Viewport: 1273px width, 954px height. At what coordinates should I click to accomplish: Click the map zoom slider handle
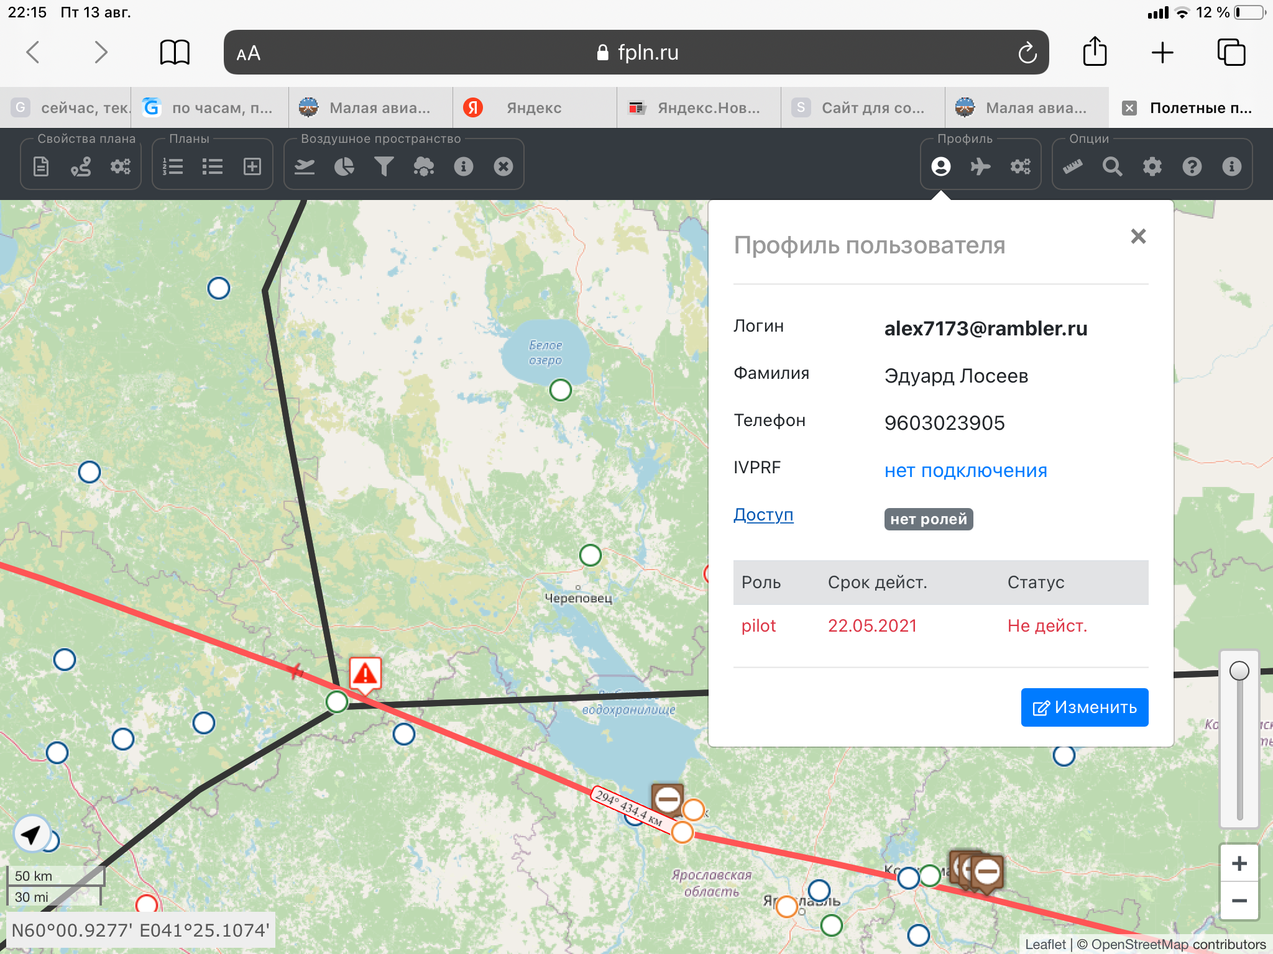coord(1239,671)
